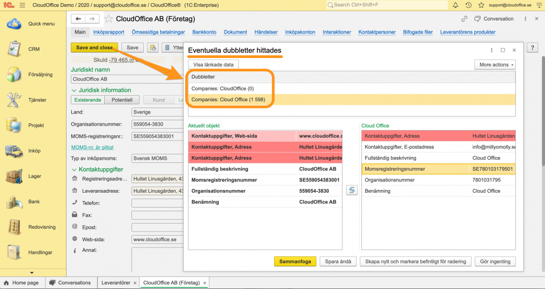Select Kontaktuppgifter, Web-sida row in Aktuellt objekt

pyautogui.click(x=265, y=136)
